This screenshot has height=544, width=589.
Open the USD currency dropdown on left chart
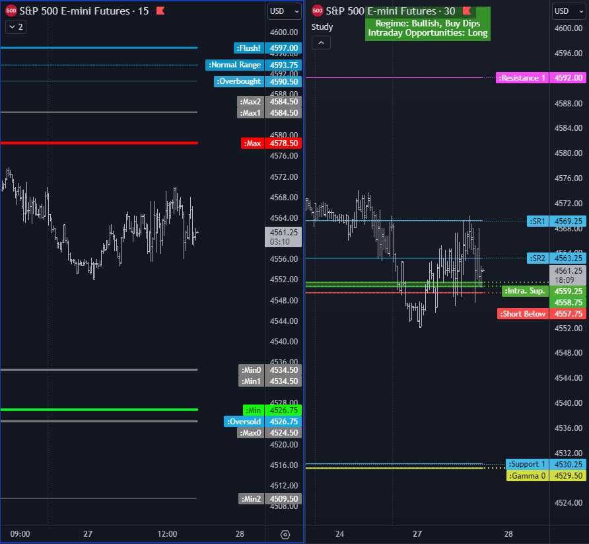tap(285, 11)
